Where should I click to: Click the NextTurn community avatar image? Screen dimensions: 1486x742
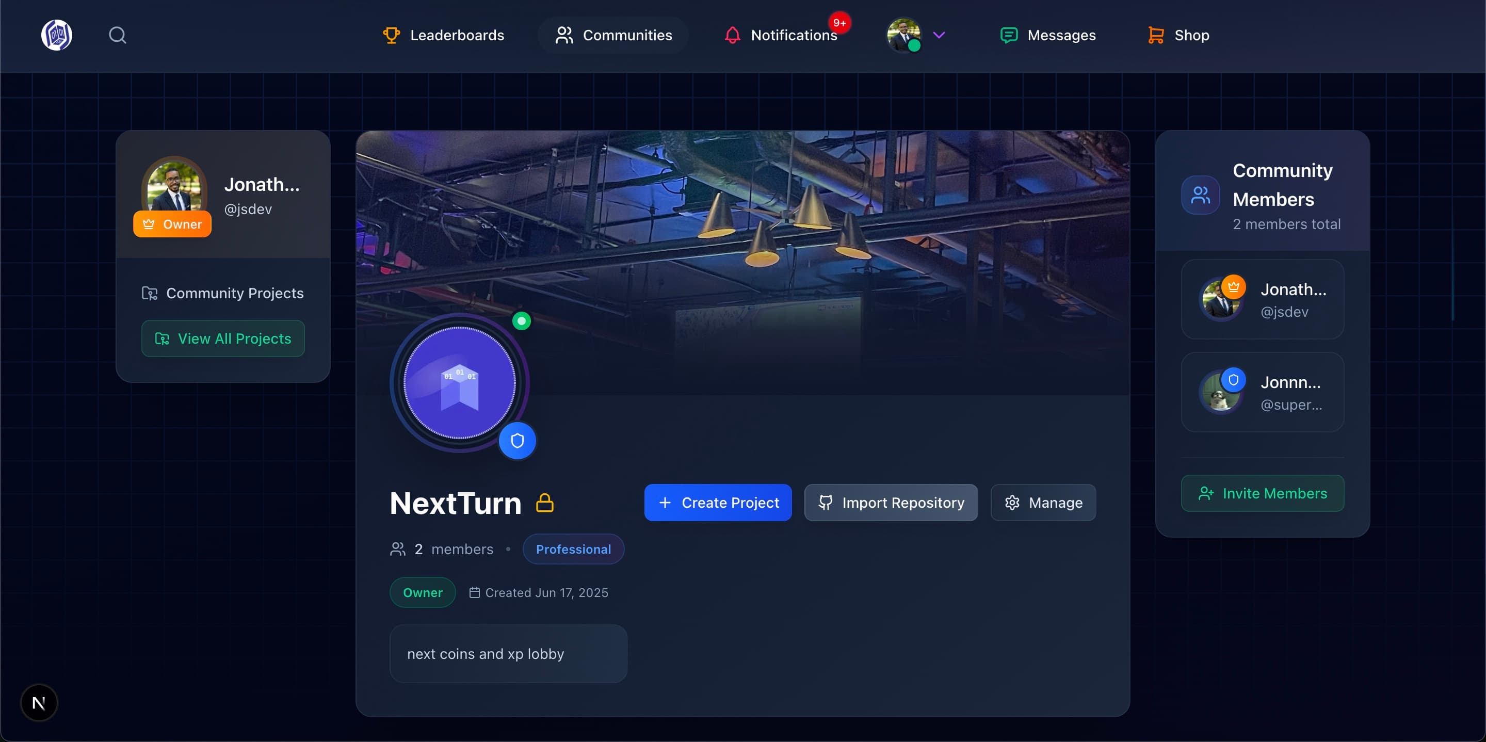pos(459,383)
